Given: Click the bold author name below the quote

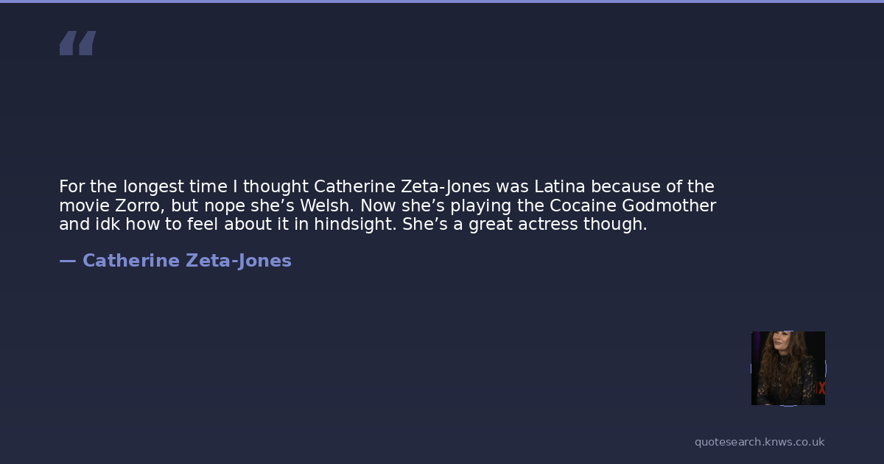Looking at the screenshot, I should click(187, 261).
